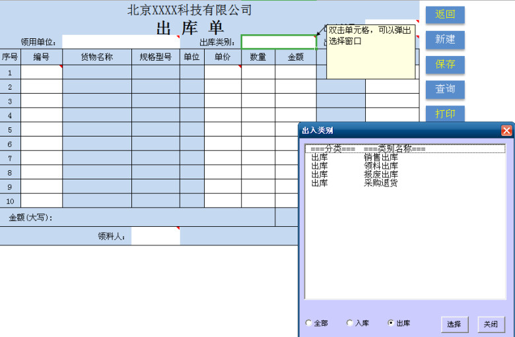Screen dimensions: 515x337
Task: Click the 数量 column header
Action: coord(258,57)
